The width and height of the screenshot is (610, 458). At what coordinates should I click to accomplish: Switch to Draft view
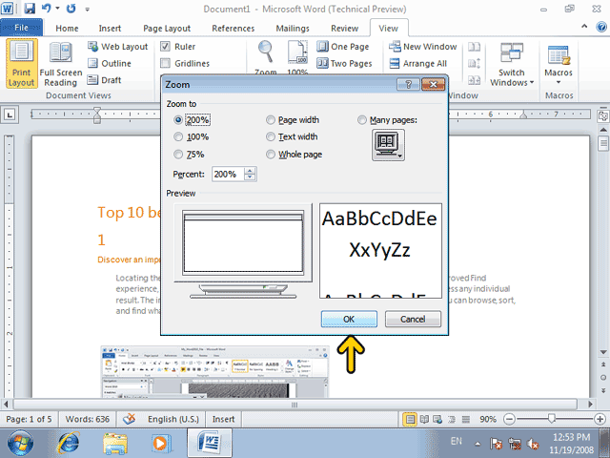[x=105, y=80]
